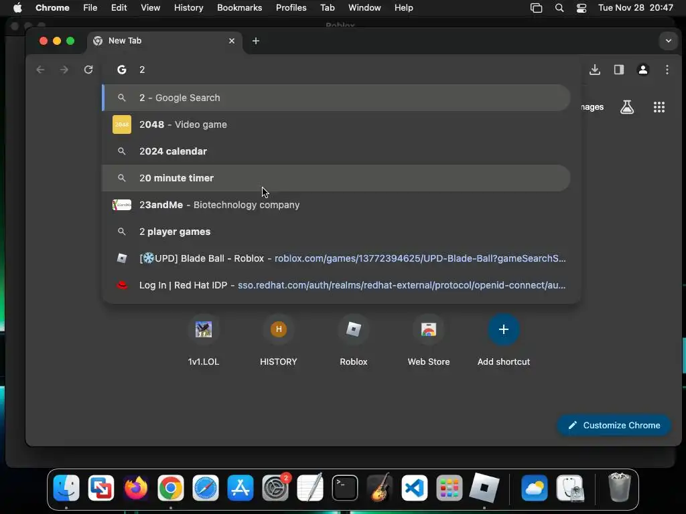Open Roblox app from the Dock
The height and width of the screenshot is (514, 686).
[484, 487]
